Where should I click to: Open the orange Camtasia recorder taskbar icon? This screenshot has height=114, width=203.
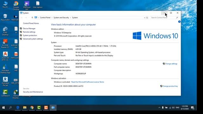[x=46, y=108]
